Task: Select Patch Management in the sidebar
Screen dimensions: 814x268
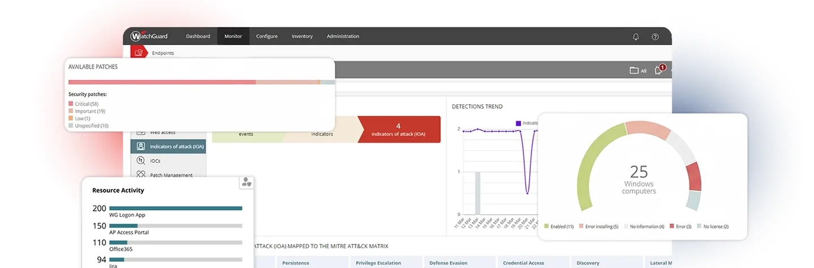Action: (171, 175)
